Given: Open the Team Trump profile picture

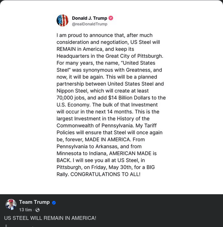Looking at the screenshot, I should tap(11, 204).
